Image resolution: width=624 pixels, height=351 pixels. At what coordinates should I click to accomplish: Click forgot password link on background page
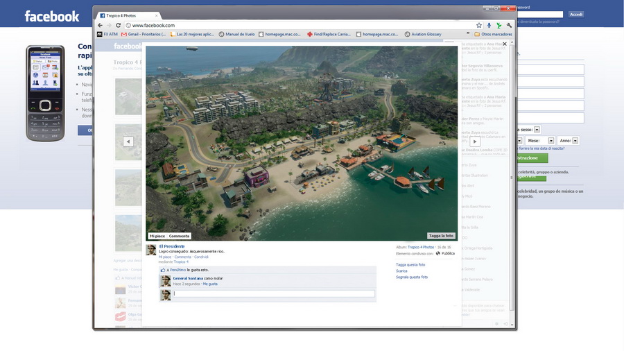point(539,22)
